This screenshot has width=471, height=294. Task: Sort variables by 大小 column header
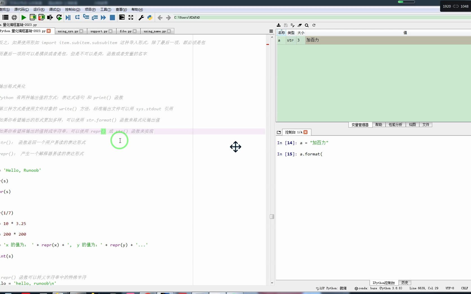[x=301, y=33]
